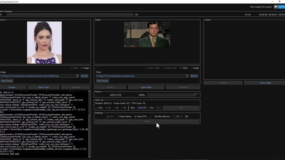
Task: Restore down the FaceSwap Suite window
Action: [x=279, y=1]
